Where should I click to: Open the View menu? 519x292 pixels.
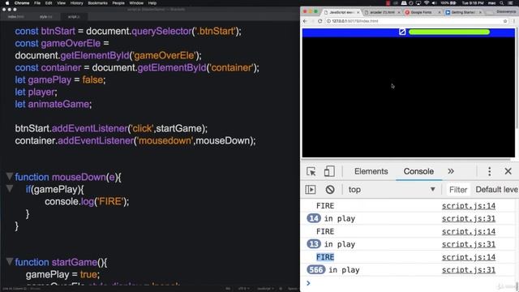62,3
